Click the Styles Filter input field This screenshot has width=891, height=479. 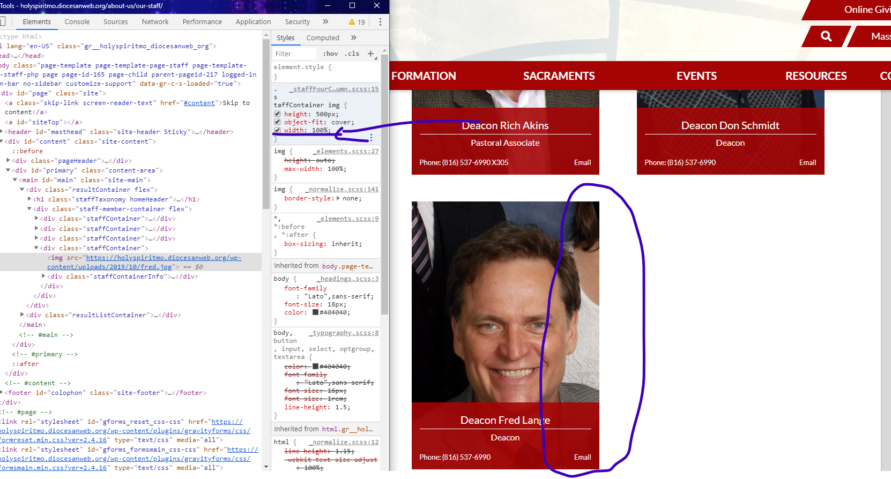coord(295,54)
